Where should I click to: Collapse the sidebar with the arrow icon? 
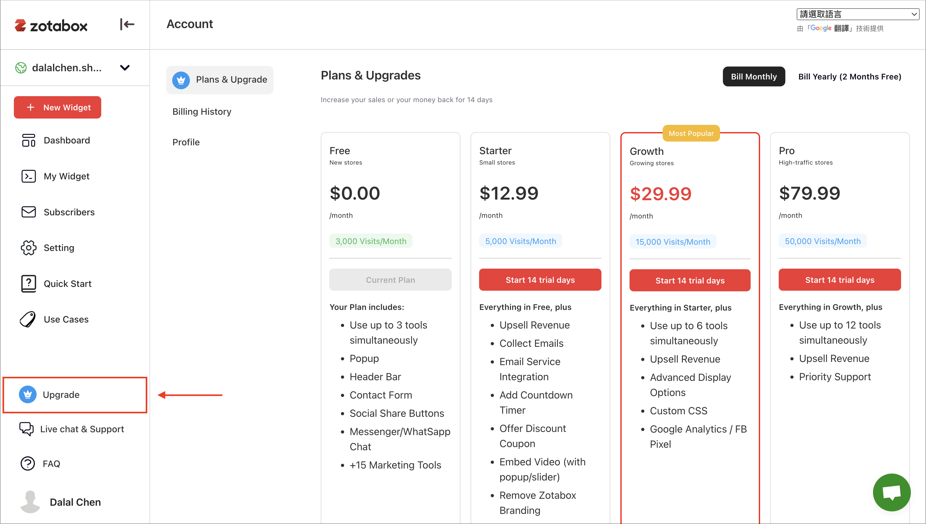127,25
